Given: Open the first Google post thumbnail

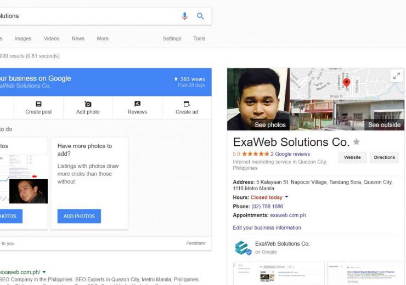Looking at the screenshot, I should click(x=279, y=273).
